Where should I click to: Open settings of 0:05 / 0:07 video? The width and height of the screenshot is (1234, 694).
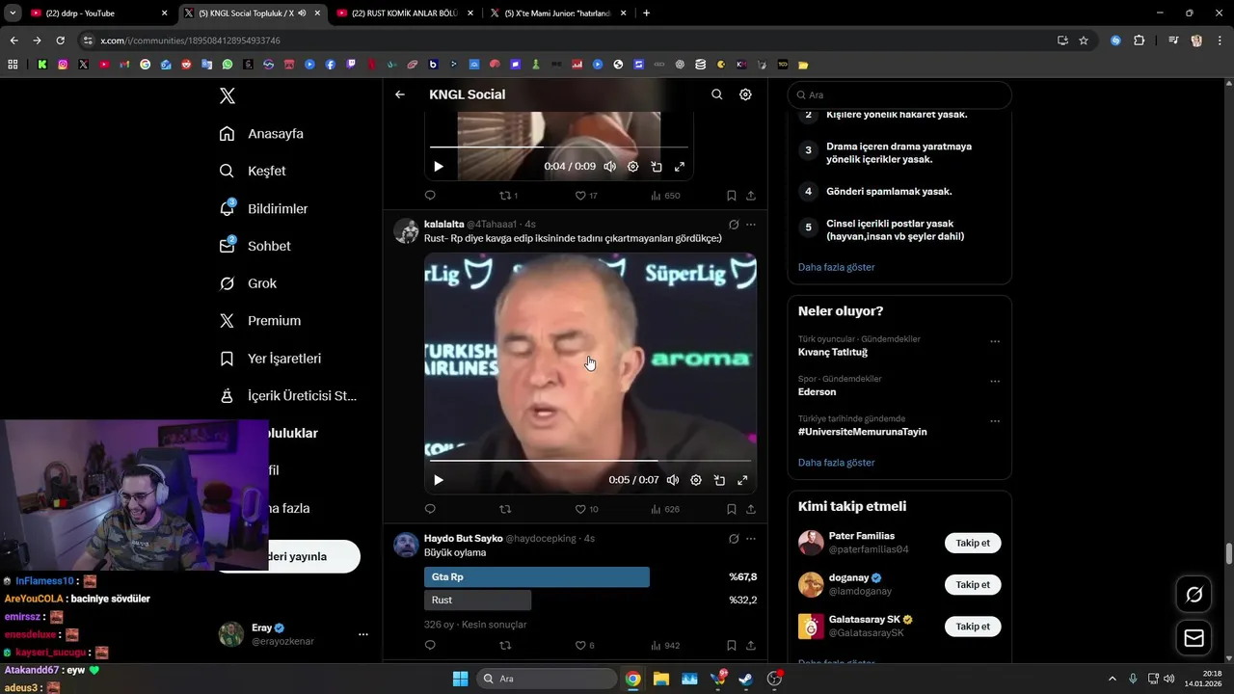(x=696, y=480)
